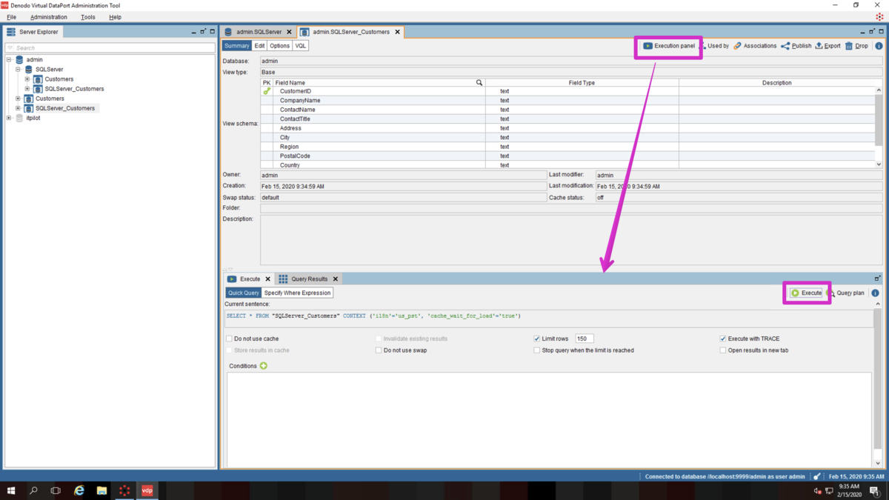The image size is (889, 500).
Task: Click the field name search magnifier icon
Action: [479, 83]
